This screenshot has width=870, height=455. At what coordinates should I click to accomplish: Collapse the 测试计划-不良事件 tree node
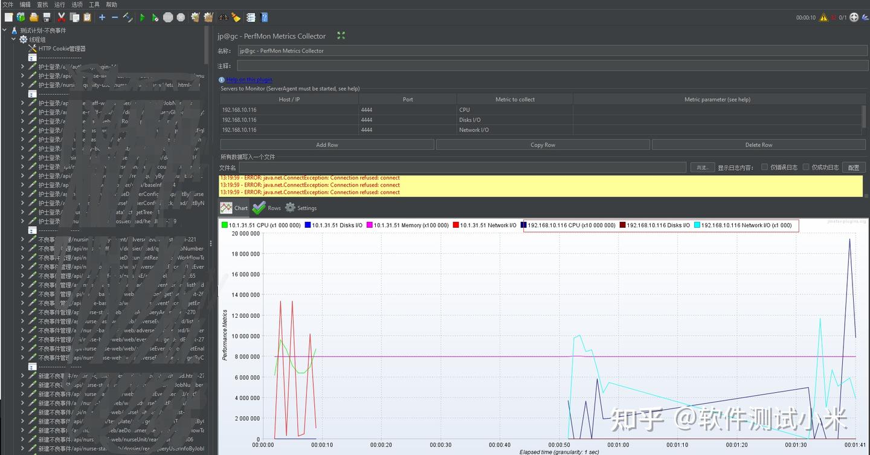(5, 30)
